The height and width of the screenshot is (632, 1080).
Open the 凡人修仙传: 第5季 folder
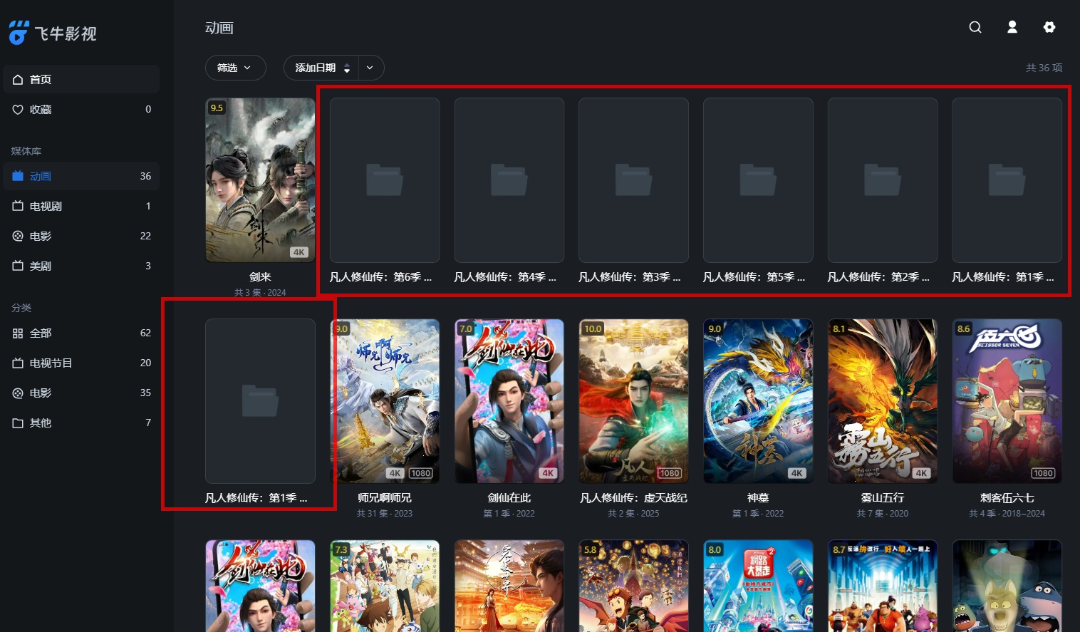pos(758,180)
